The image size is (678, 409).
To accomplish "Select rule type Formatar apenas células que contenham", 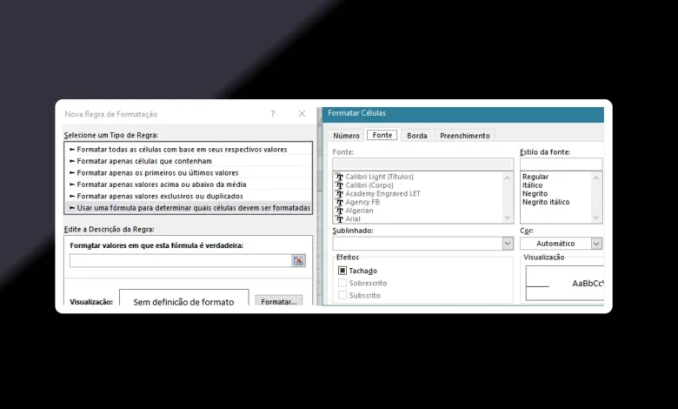I will (x=188, y=161).
